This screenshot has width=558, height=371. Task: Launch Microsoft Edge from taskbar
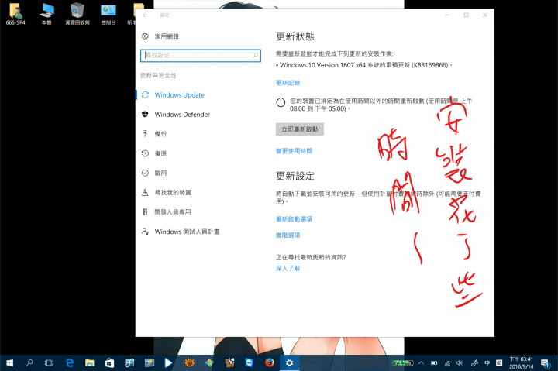click(x=70, y=362)
